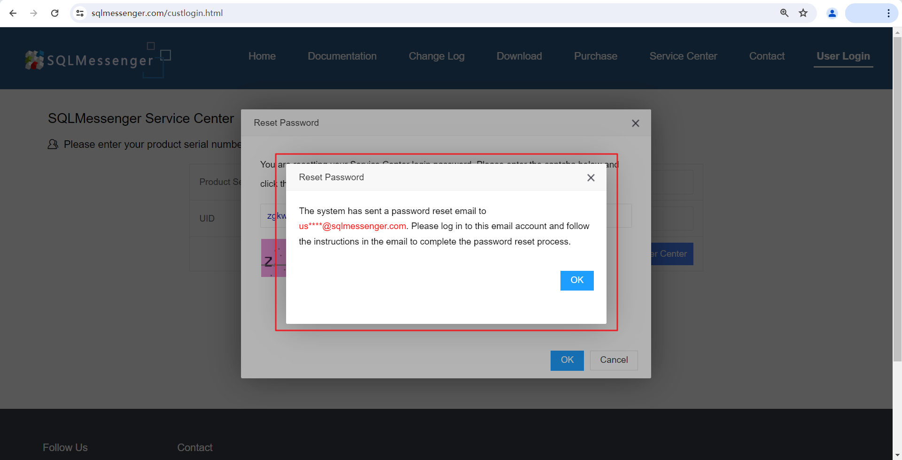Open Chrome three-dot menu
The width and height of the screenshot is (902, 460).
[x=888, y=13]
